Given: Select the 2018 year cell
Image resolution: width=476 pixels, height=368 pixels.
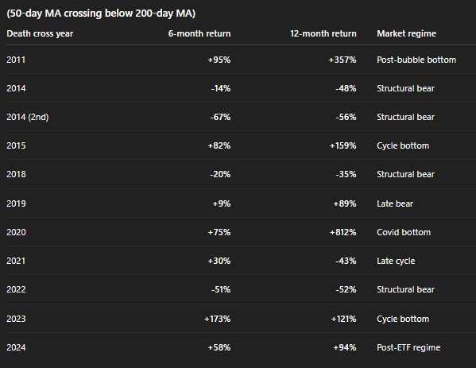Looking at the screenshot, I should click(x=16, y=174).
